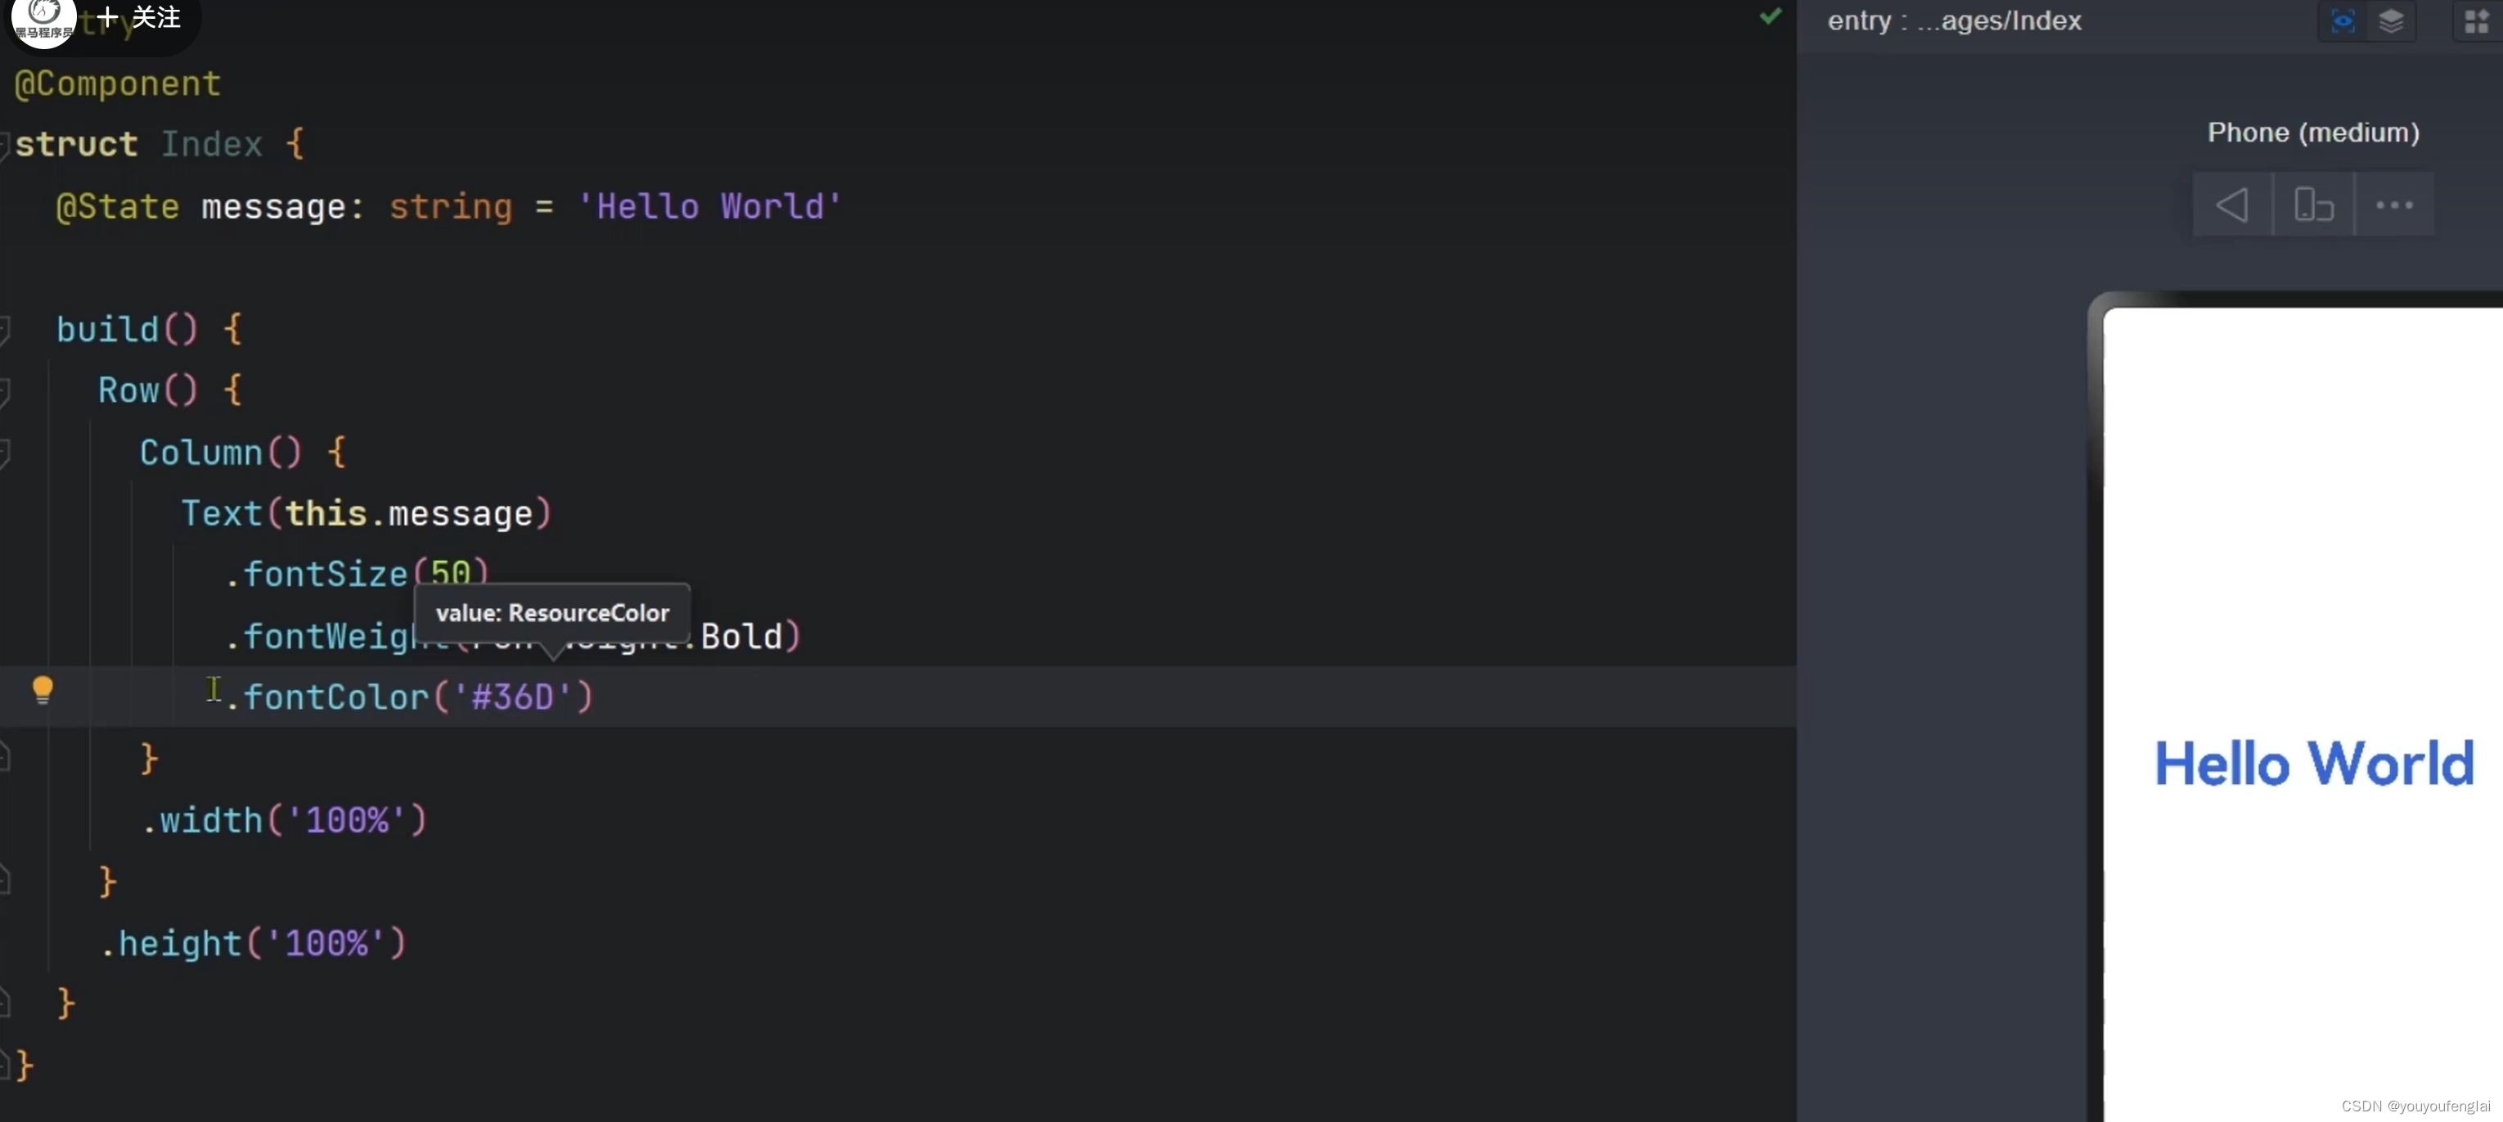Screen dimensions: 2503x1122
Task: Click the fontColor method name
Action: coord(335,697)
